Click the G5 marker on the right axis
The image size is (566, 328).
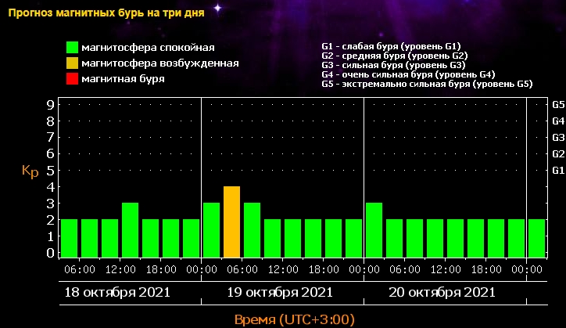[x=558, y=104]
